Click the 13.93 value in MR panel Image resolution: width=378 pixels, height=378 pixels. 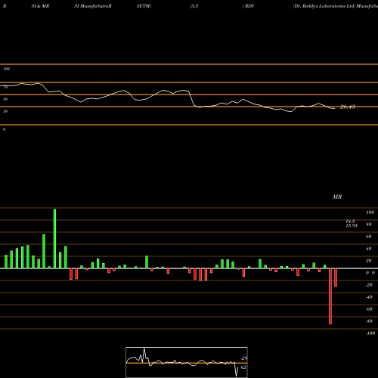[x=352, y=225]
